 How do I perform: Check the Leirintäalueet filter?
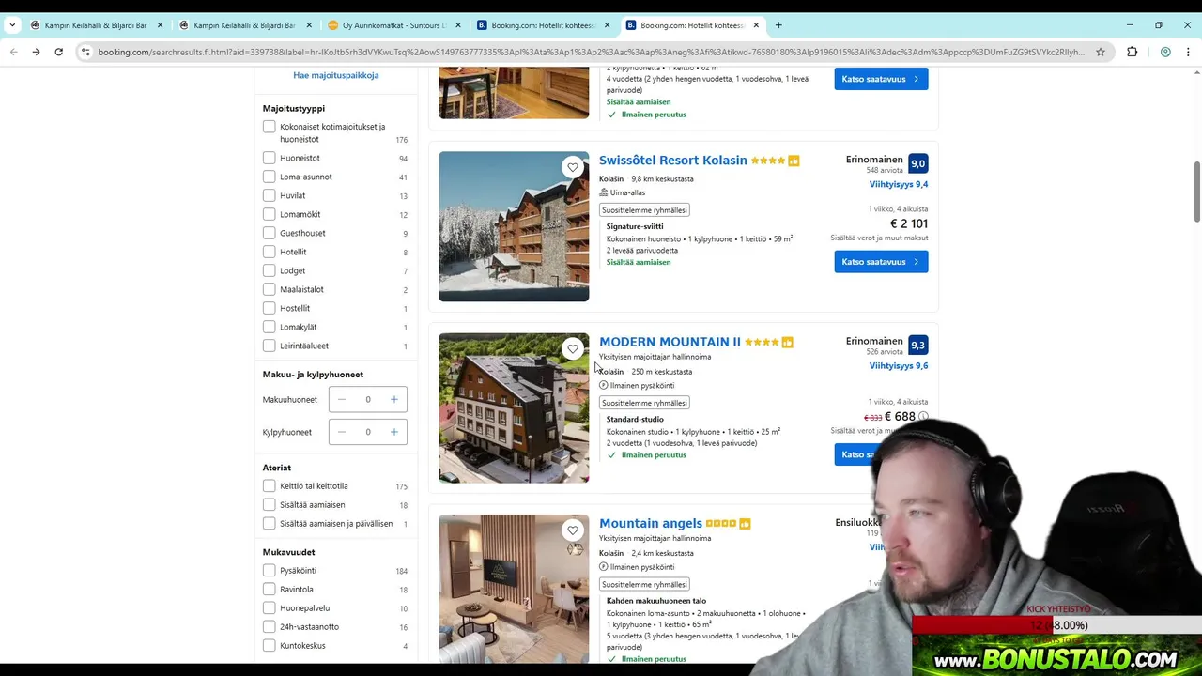[270, 346]
